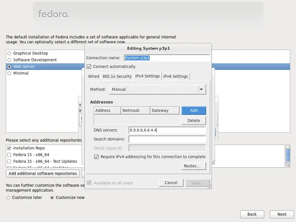
Task: Cancel editing the connection
Action: (171, 183)
